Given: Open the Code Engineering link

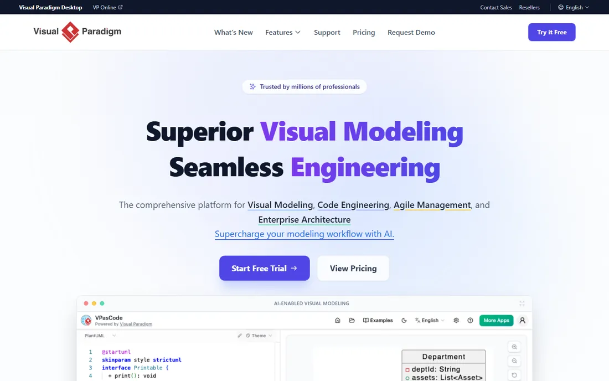Looking at the screenshot, I should 353,205.
